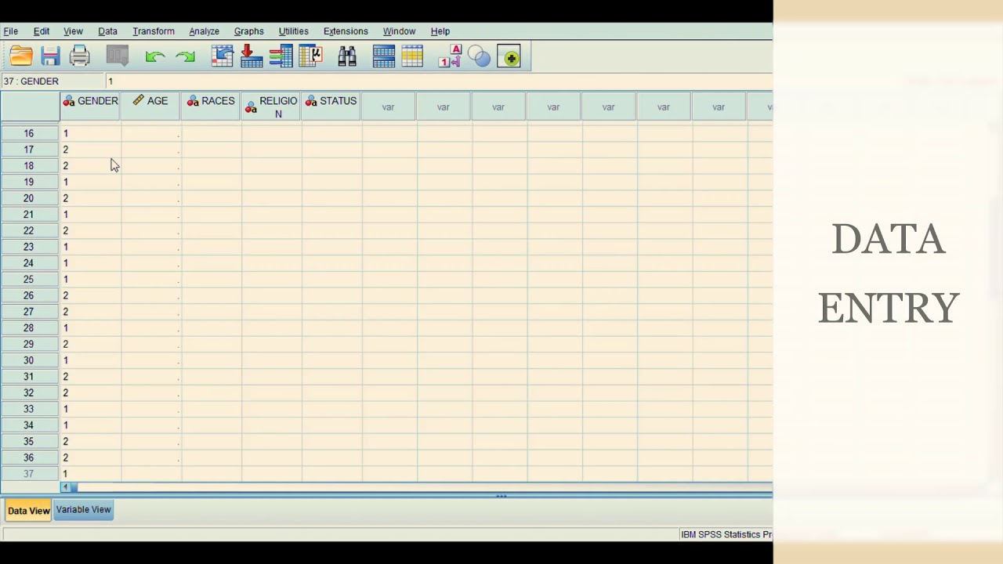Click GENDER cell in row 26
This screenshot has height=564, width=1003.
90,295
